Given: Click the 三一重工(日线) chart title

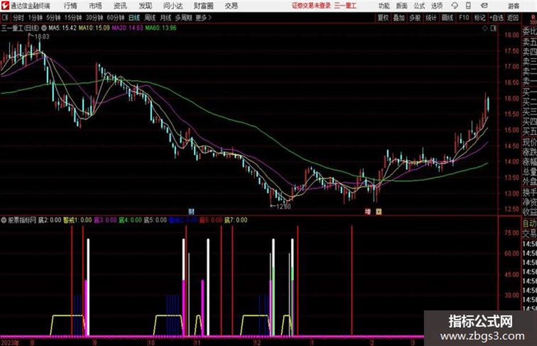Looking at the screenshot, I should [x=20, y=28].
